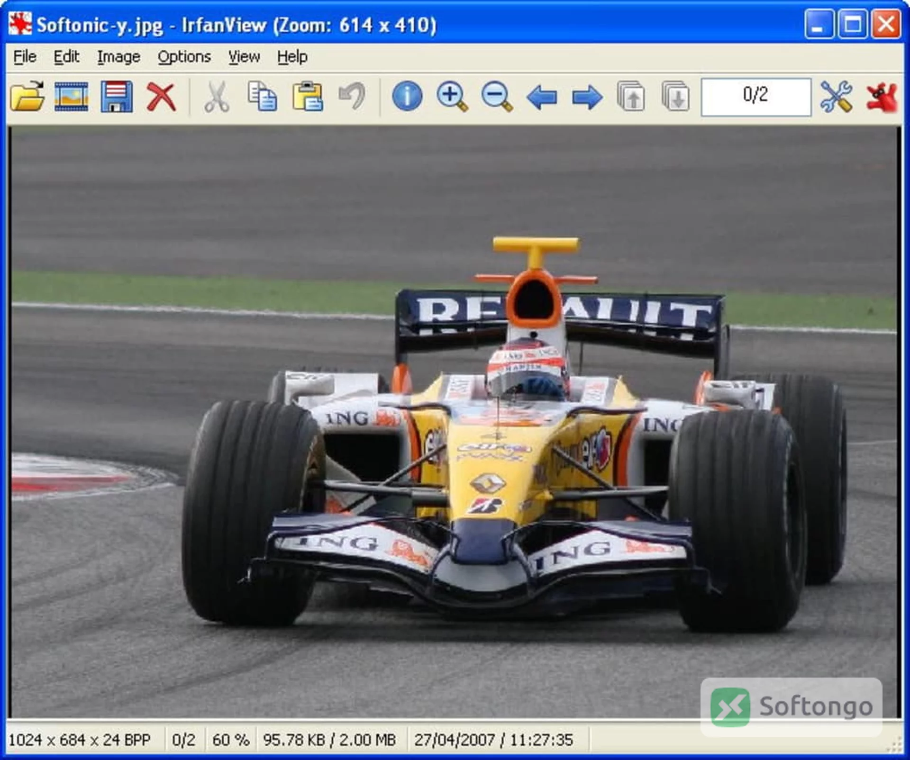Image resolution: width=910 pixels, height=760 pixels.
Task: Open the Slideshow filmstrip icon
Action: pyautogui.click(x=71, y=97)
